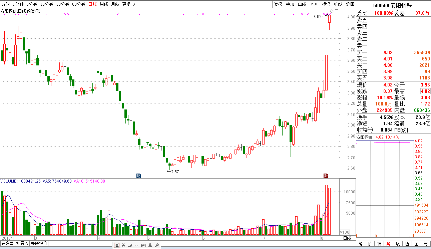Screen dimensions: 431x249
Task: Click the 最高 value 4.02 boxed field
Action: pyautogui.click(x=425, y=91)
